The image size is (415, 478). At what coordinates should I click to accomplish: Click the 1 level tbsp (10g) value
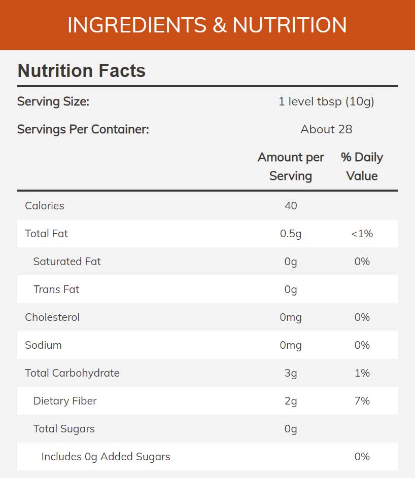(326, 101)
